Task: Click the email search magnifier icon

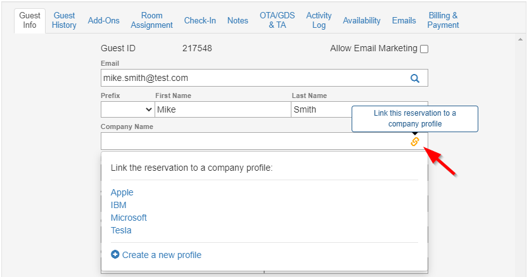Action: (415, 78)
